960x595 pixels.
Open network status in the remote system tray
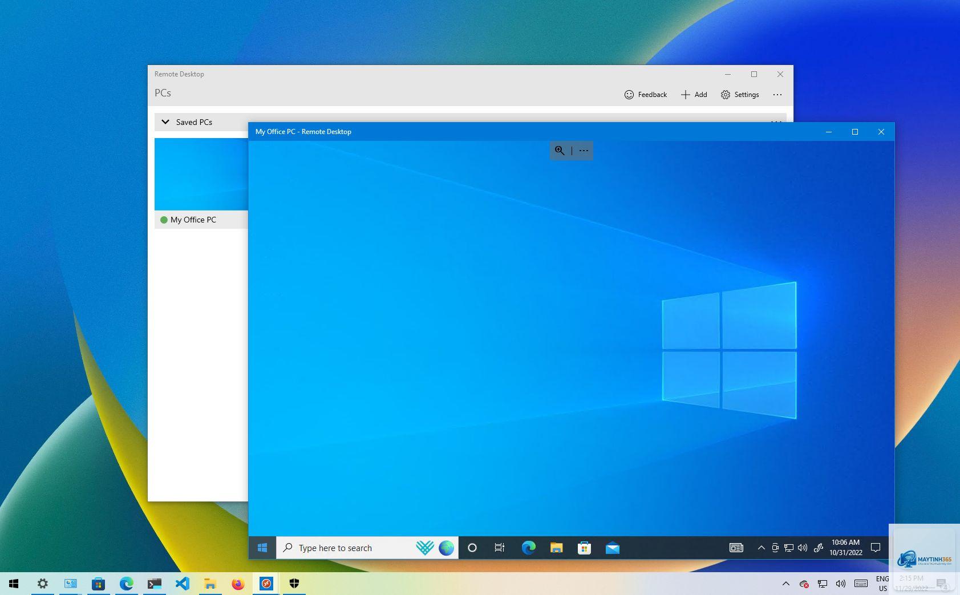pos(789,548)
